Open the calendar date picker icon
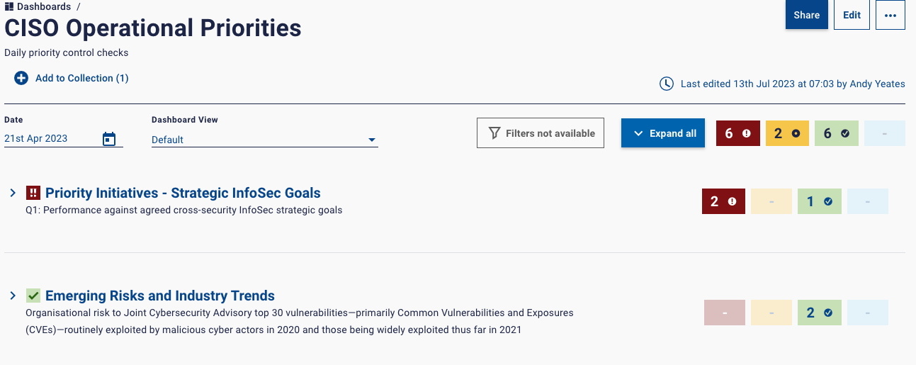This screenshot has width=916, height=365. coord(109,139)
